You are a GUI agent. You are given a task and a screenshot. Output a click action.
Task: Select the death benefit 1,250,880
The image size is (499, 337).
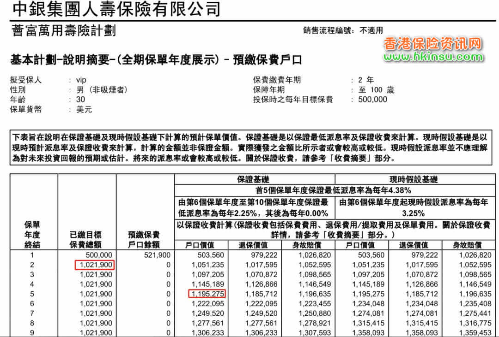click(315, 313)
